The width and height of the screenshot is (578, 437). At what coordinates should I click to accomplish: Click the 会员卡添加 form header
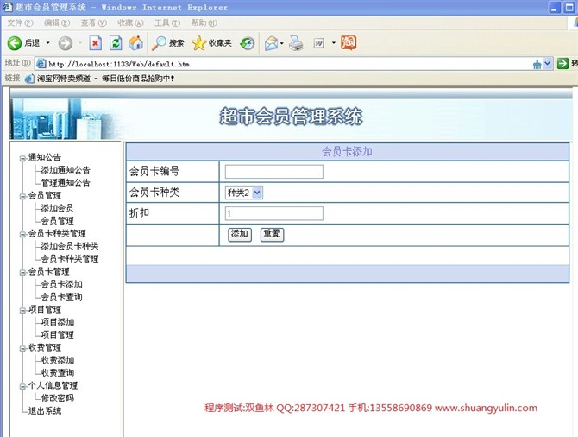(348, 152)
